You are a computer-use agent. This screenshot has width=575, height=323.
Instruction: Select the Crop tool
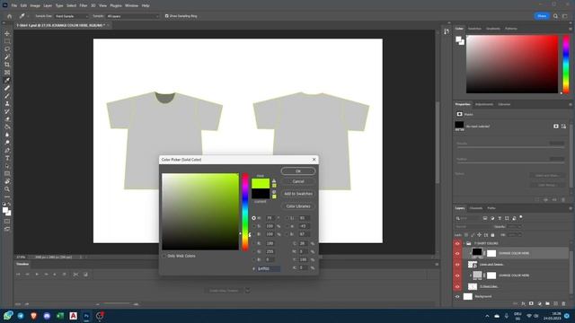(7, 65)
